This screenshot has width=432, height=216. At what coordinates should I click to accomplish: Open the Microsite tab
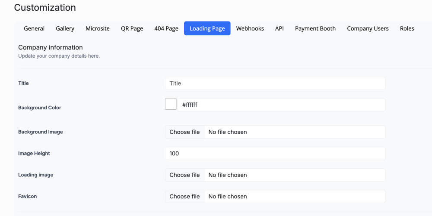pos(98,28)
